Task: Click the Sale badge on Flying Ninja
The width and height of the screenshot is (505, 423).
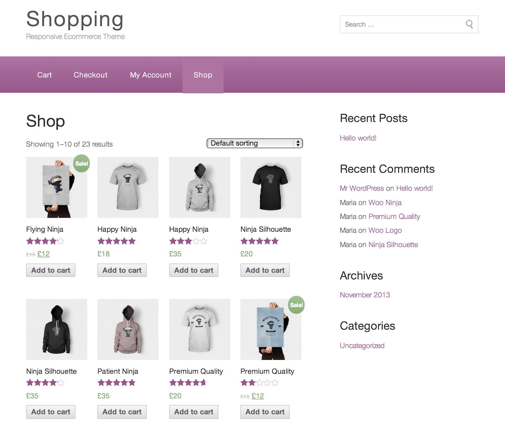Action: [81, 164]
